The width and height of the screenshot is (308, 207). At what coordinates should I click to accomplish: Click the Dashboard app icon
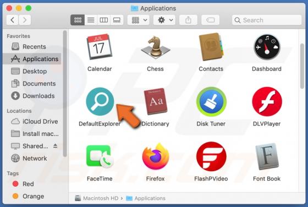tap(267, 47)
